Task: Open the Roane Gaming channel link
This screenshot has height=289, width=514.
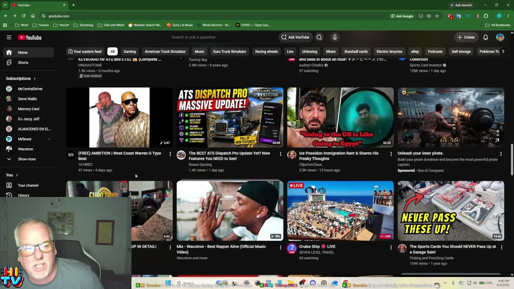Action: [x=200, y=165]
